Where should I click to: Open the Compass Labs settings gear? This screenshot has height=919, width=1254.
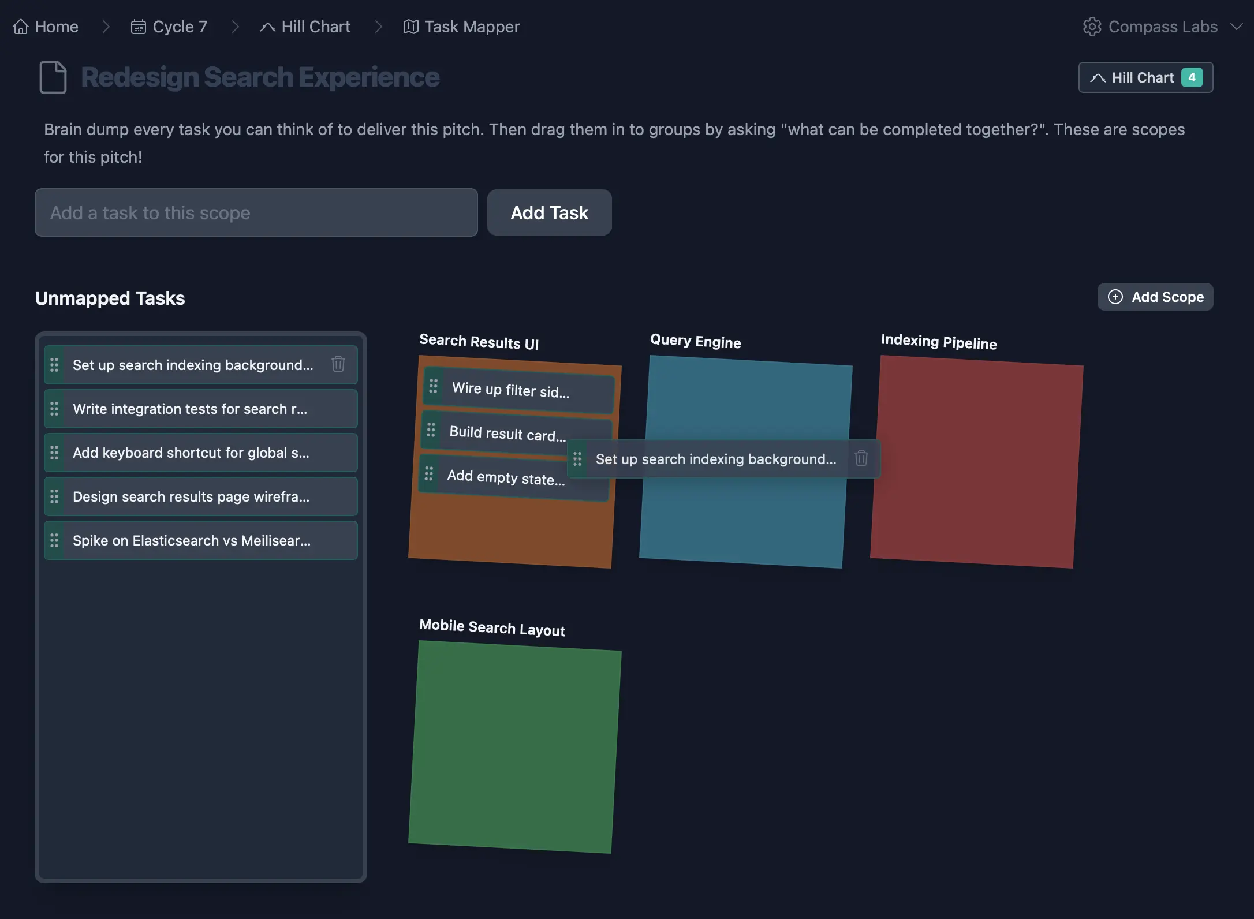[1093, 27]
